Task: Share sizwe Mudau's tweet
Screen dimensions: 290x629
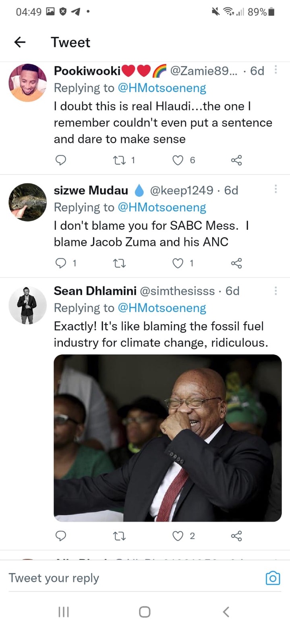Action: point(236,263)
